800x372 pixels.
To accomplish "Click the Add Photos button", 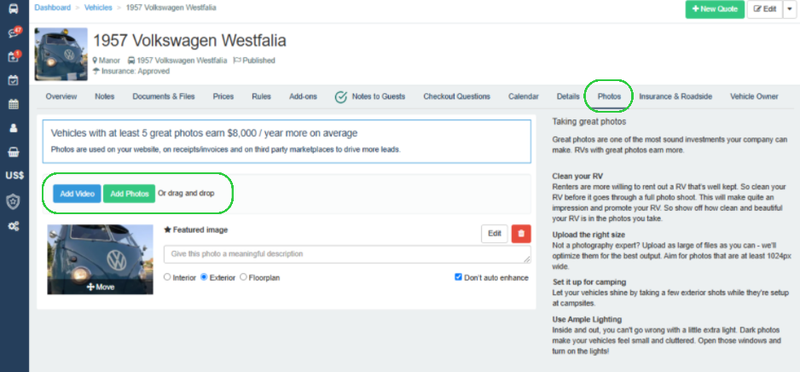I will pos(128,194).
